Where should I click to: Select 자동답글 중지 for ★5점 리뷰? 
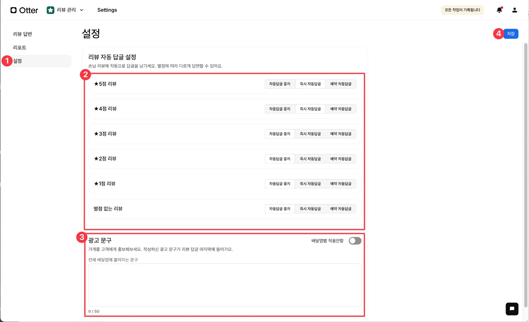pos(280,84)
